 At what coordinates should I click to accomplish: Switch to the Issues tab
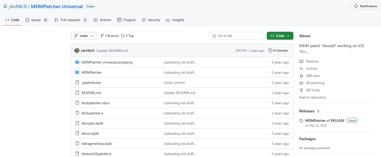click(36, 20)
